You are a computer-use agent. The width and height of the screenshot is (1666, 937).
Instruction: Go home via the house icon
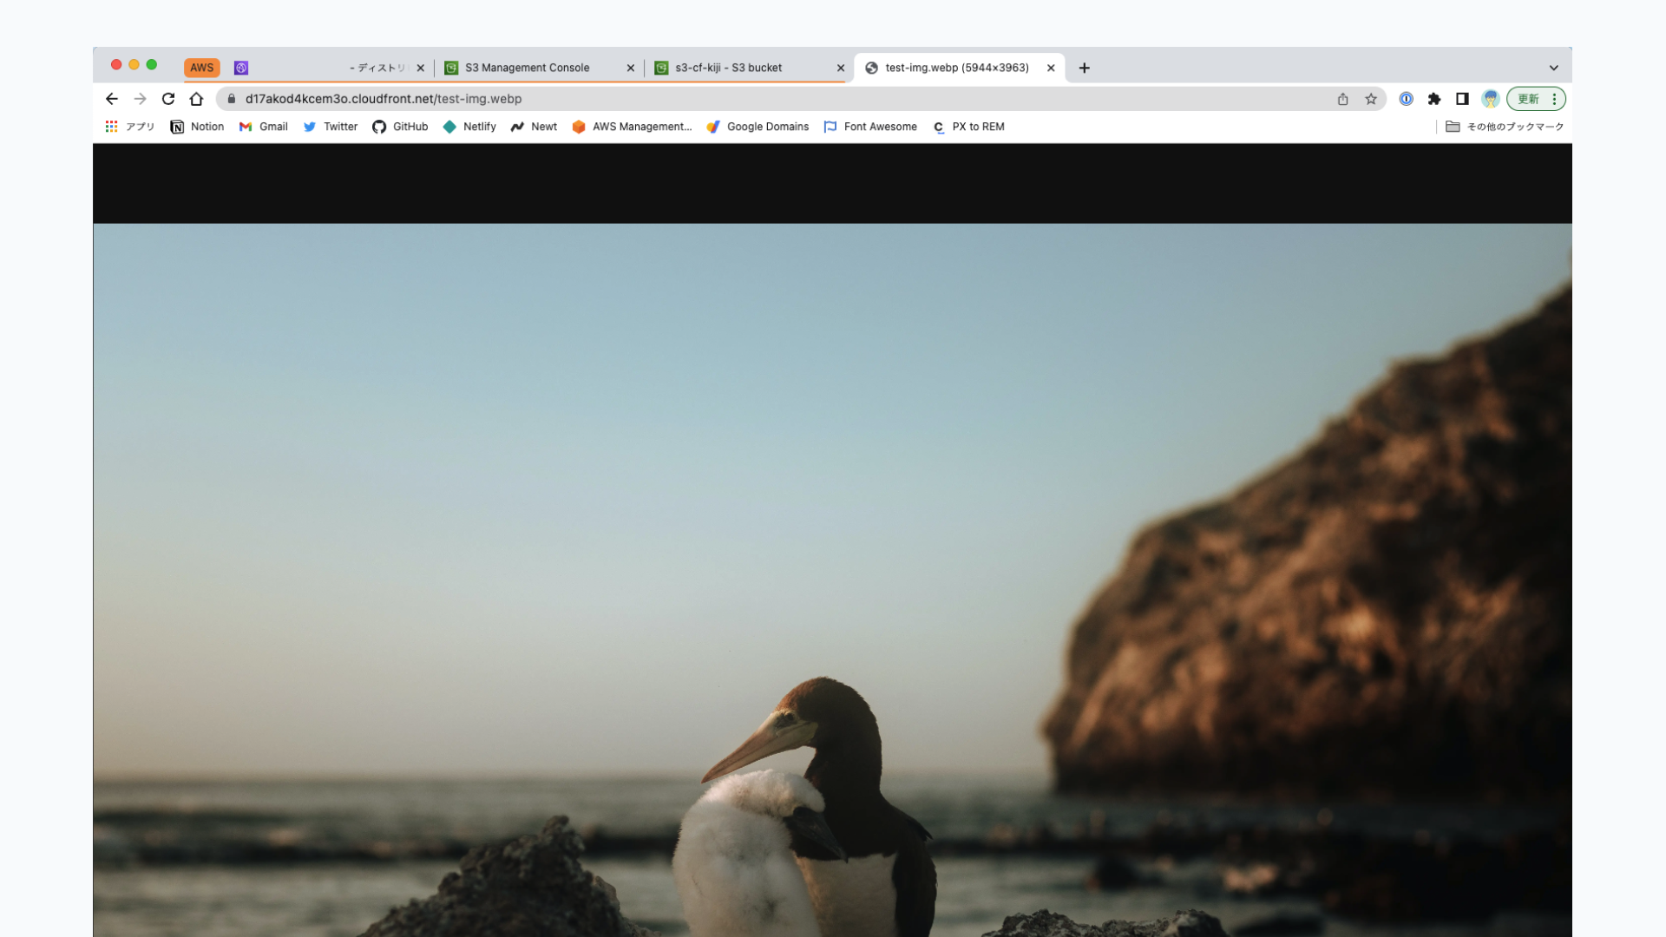196,99
